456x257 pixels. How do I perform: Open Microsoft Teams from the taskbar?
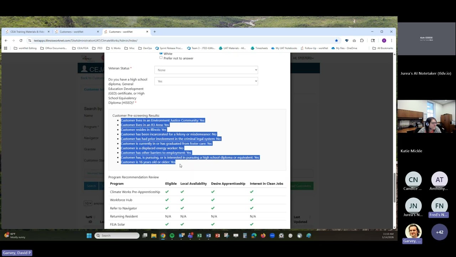click(190, 236)
